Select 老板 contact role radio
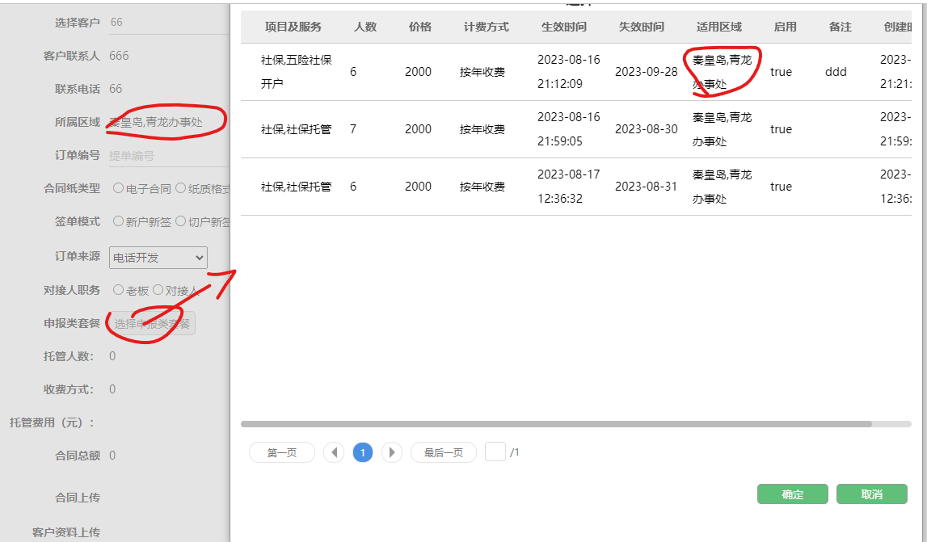 tap(118, 290)
